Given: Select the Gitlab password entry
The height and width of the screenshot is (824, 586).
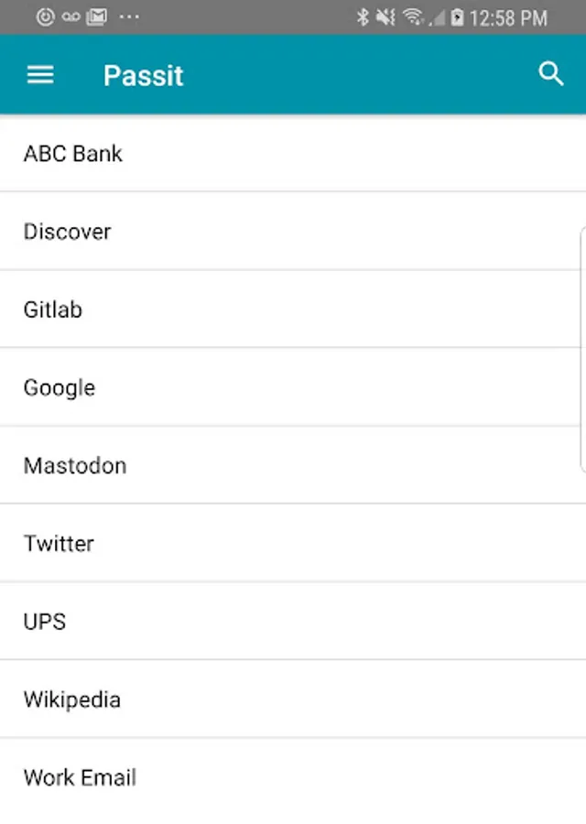Looking at the screenshot, I should click(53, 309).
